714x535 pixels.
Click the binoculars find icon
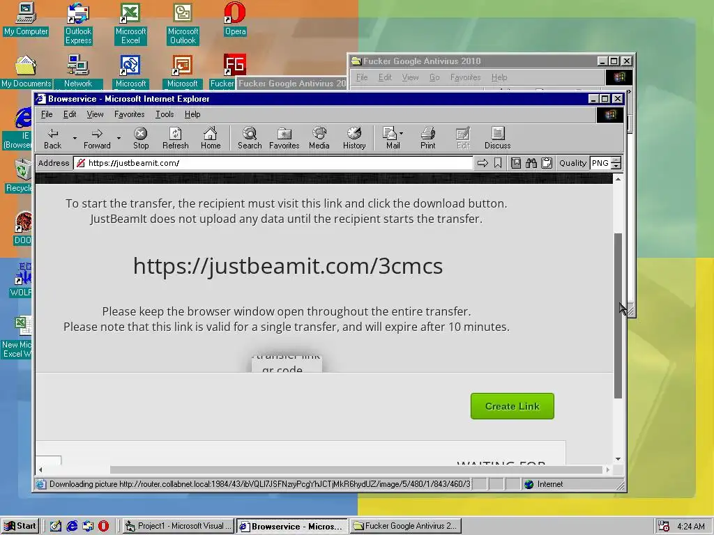pos(531,163)
